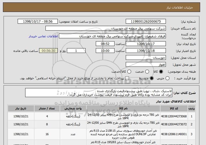
Task: Click the جزئیات اطلاعات نیاز header title
Action: pos(180,7)
